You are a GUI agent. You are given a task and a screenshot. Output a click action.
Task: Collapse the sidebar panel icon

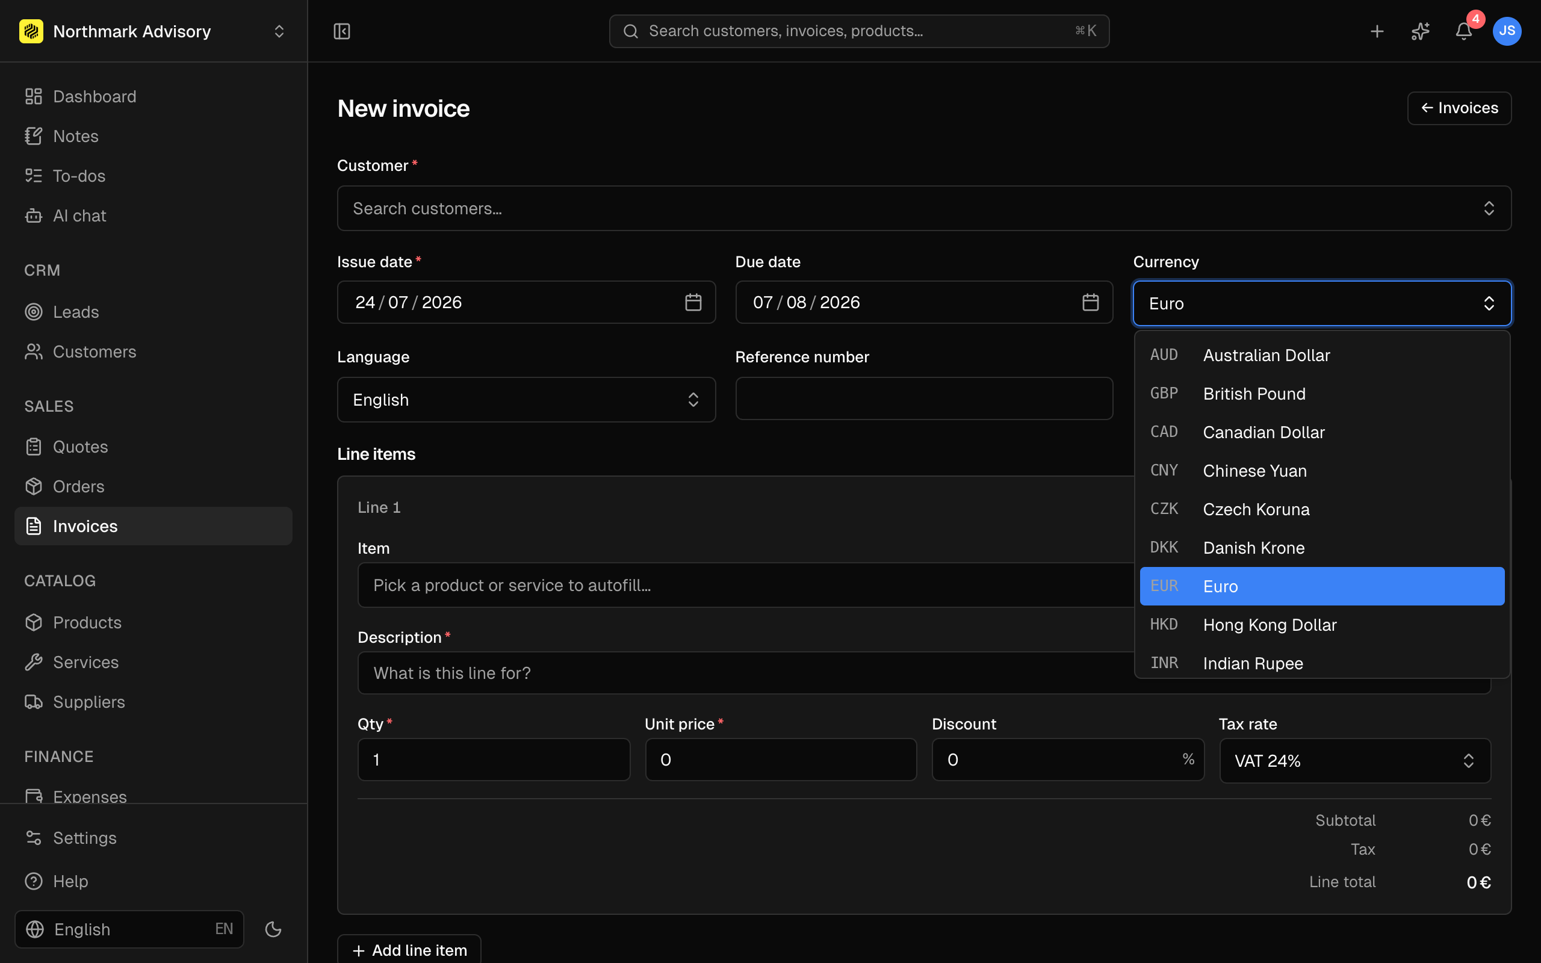(342, 31)
